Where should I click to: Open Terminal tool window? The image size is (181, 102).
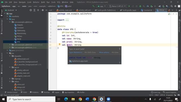pyautogui.click(x=45, y=92)
